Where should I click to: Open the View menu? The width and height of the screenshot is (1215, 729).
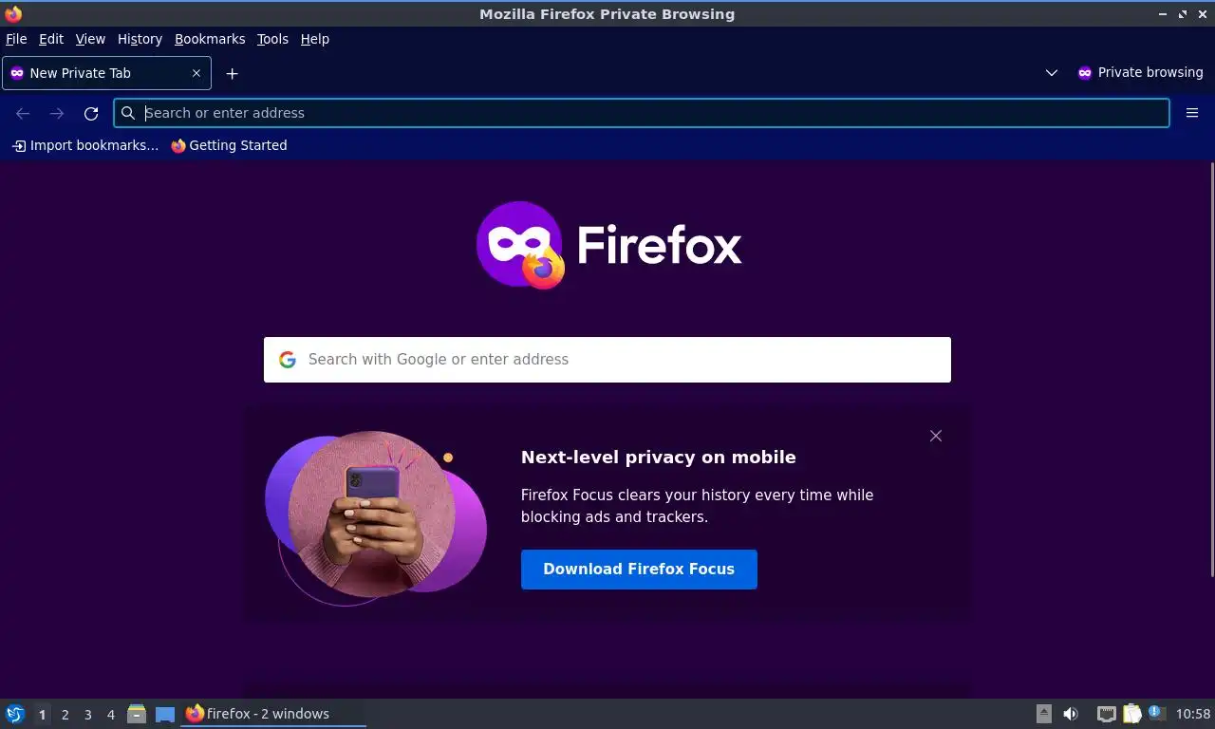coord(90,39)
